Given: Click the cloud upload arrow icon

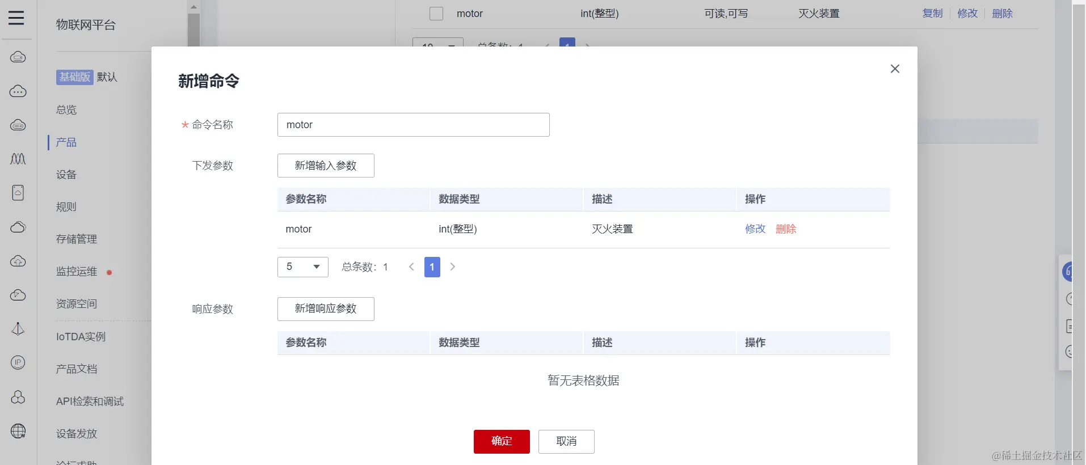Looking at the screenshot, I should pyautogui.click(x=18, y=261).
